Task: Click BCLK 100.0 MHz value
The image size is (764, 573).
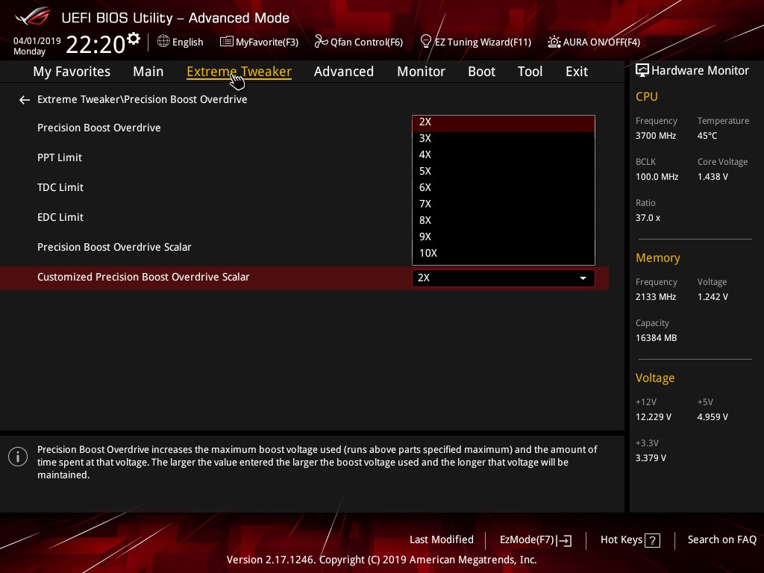Action: click(x=657, y=177)
